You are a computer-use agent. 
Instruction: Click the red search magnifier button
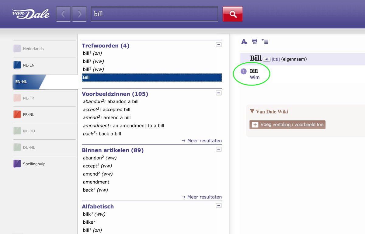click(x=233, y=14)
